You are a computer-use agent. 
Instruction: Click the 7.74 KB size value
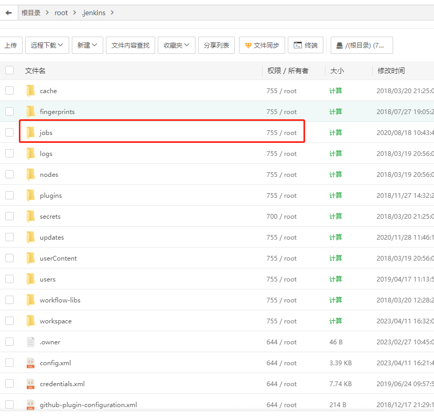pos(341,384)
